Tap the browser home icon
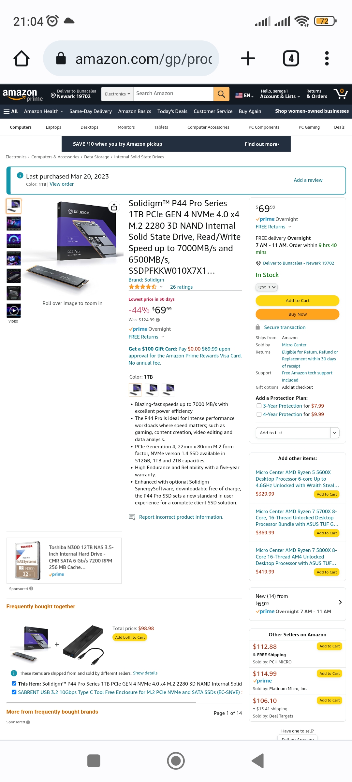Image resolution: width=352 pixels, height=782 pixels. click(x=22, y=58)
